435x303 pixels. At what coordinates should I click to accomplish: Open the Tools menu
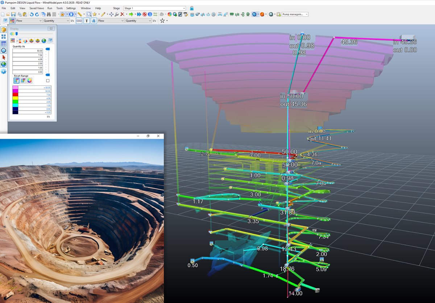pos(59,8)
